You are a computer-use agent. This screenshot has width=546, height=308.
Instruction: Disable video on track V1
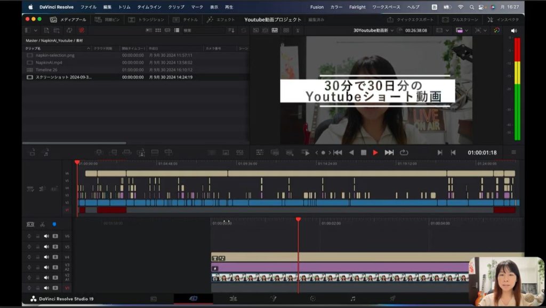point(55,288)
